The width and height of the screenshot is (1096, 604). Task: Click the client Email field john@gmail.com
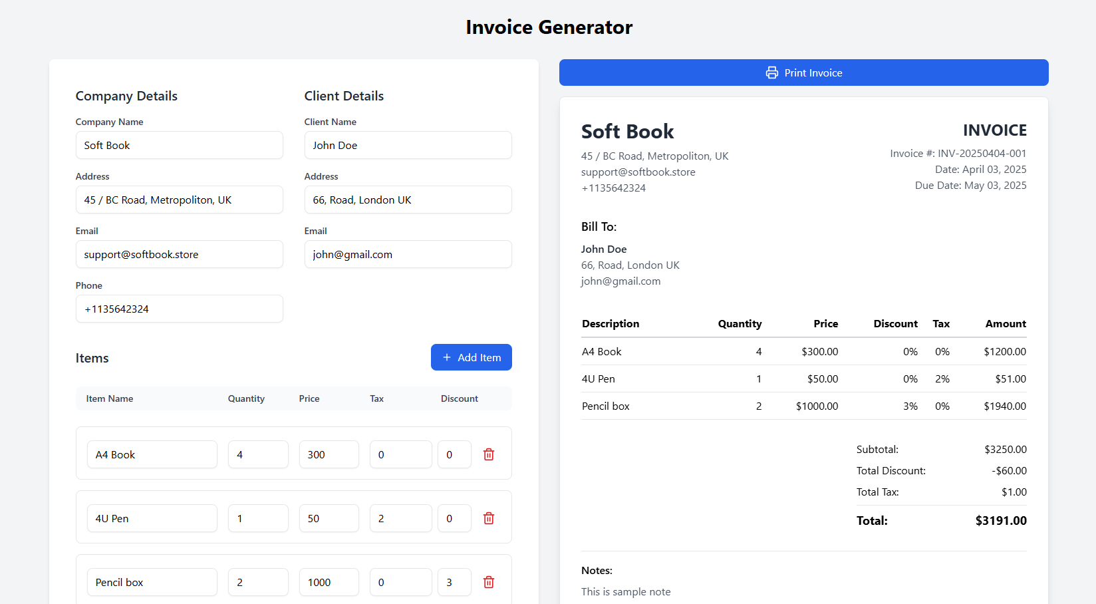(x=408, y=254)
